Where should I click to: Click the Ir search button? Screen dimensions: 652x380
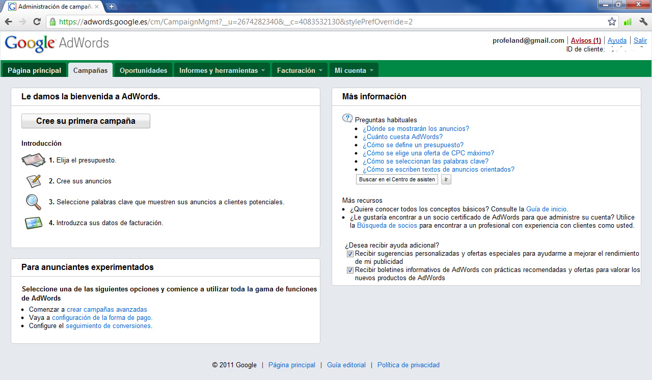[x=446, y=179]
